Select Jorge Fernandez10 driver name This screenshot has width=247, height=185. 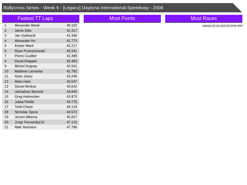(x=29, y=122)
